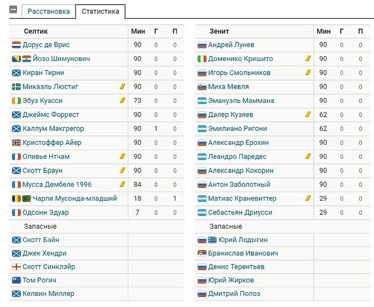374x307 pixels.
Task: Click the Serbia flag beside Бранислав Иванович
Action: (202, 253)
